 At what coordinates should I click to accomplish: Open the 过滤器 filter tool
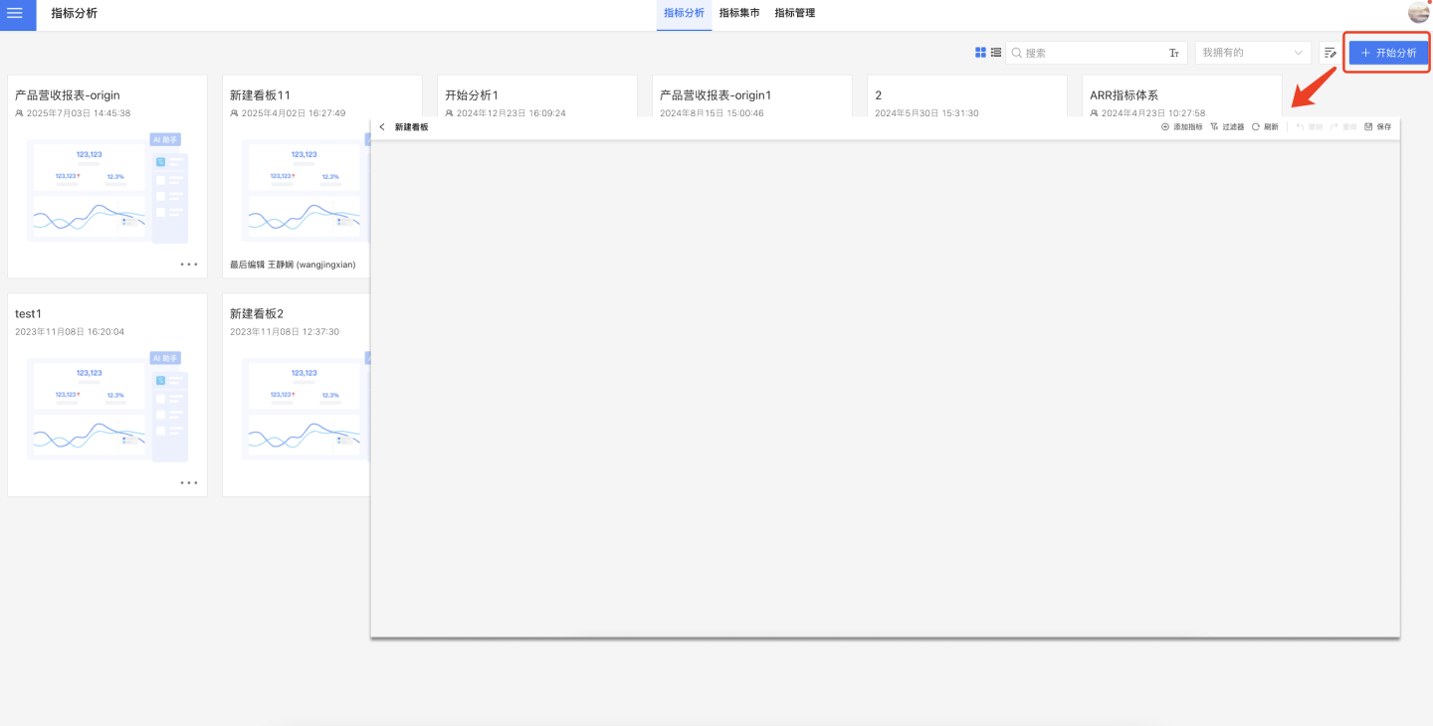click(x=1227, y=127)
